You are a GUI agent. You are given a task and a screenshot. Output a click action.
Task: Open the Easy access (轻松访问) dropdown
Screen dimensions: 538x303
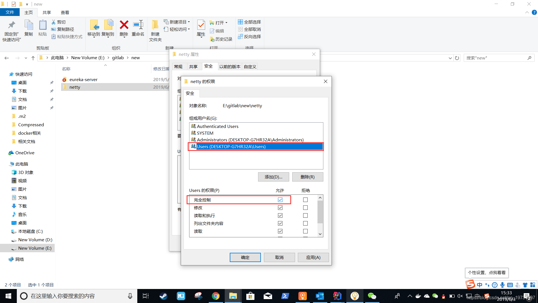pyautogui.click(x=177, y=29)
